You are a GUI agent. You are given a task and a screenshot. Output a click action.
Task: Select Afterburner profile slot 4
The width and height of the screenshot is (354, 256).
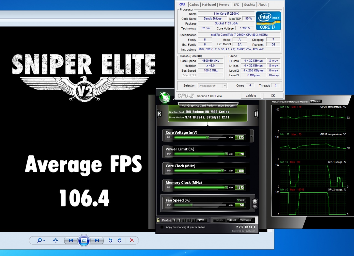click(x=189, y=220)
